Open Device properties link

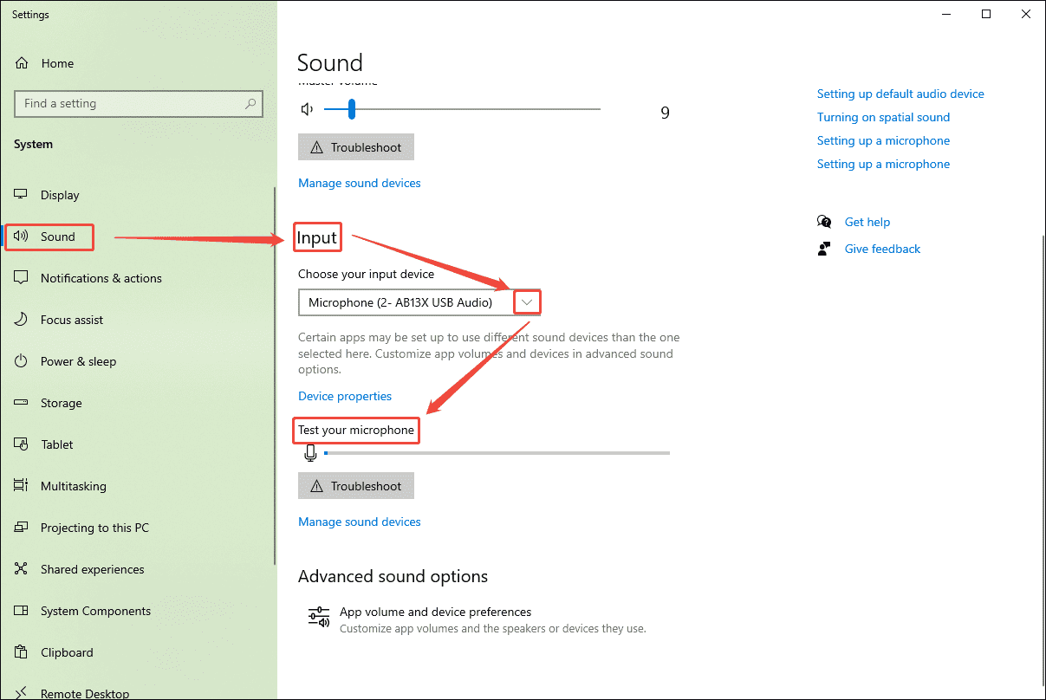pos(344,396)
